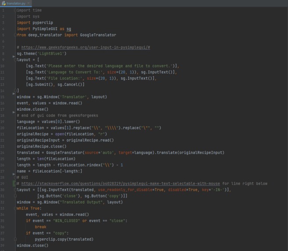Screen dimensions: 288x251
Task: Click fold end marker at pyperclip.copy(translated)
Action: point(15,239)
